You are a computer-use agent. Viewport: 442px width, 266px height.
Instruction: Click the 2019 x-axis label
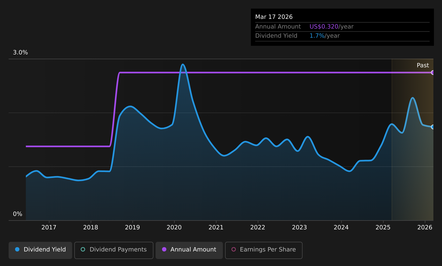pyautogui.click(x=132, y=227)
